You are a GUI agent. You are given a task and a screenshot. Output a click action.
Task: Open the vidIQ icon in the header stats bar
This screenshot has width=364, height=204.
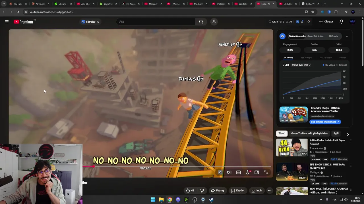tap(297, 22)
